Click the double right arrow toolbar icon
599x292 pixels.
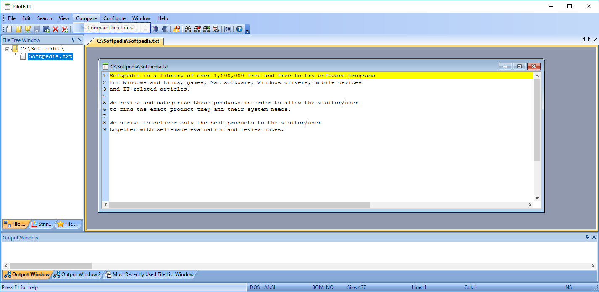point(155,29)
